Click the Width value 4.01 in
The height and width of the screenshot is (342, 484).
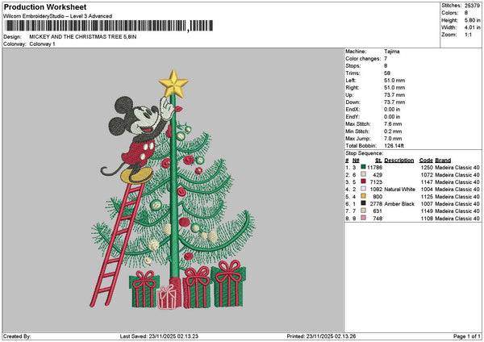472,27
